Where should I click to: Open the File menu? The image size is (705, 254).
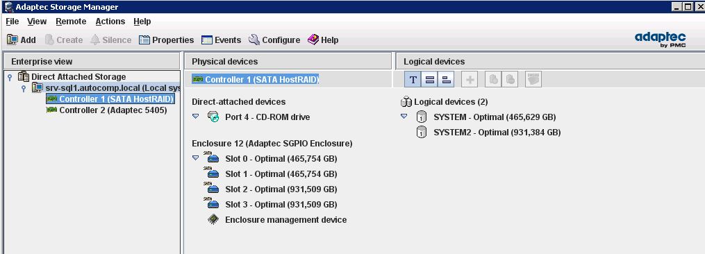click(x=12, y=22)
